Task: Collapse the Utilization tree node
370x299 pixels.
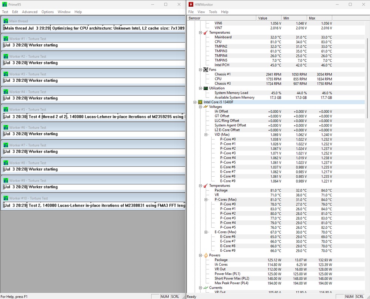Action: pos(200,88)
